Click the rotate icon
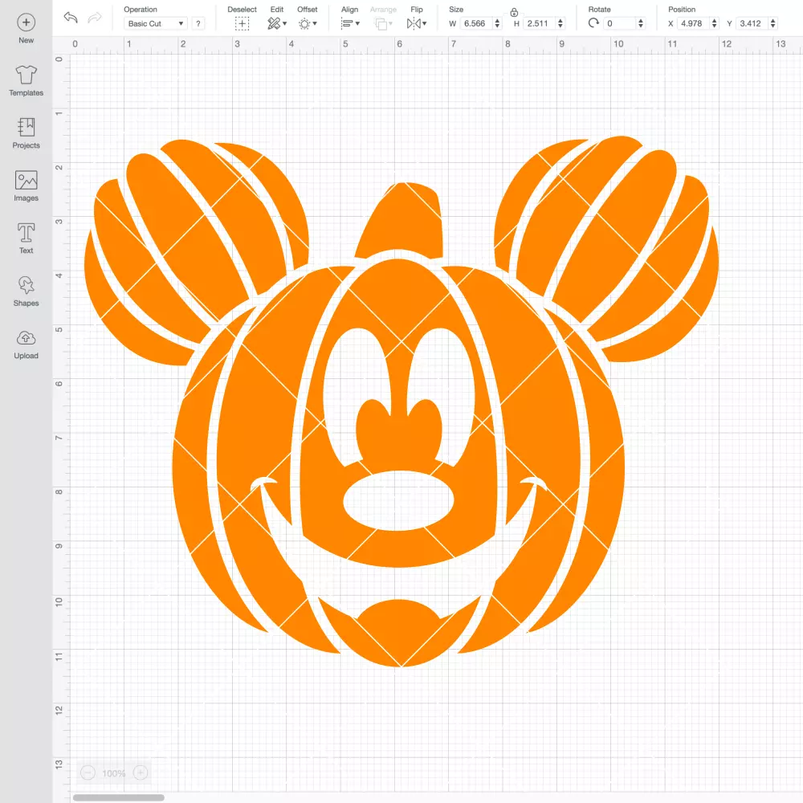The height and width of the screenshot is (803, 803). (x=593, y=23)
